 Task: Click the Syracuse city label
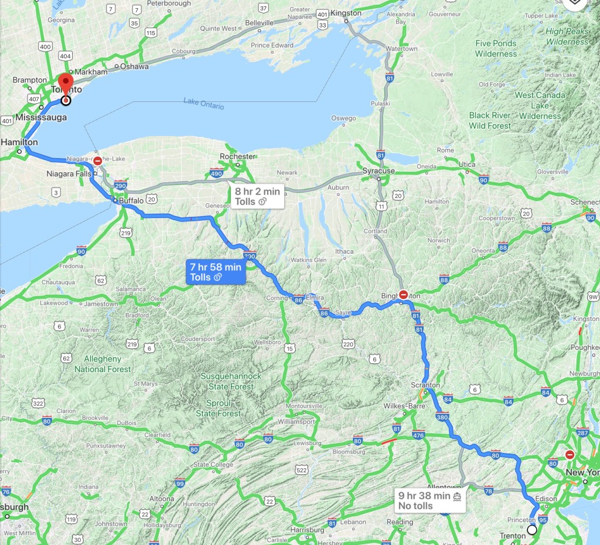click(x=379, y=171)
